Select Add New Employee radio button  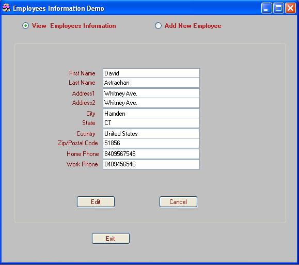point(158,25)
